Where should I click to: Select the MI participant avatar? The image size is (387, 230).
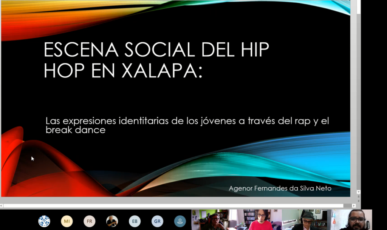(x=67, y=221)
